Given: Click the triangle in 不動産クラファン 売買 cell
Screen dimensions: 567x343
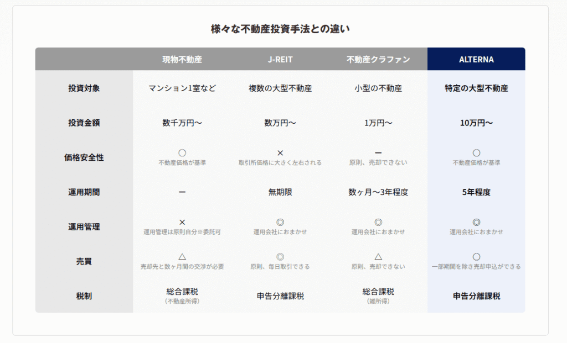Looking at the screenshot, I should 378,257.
